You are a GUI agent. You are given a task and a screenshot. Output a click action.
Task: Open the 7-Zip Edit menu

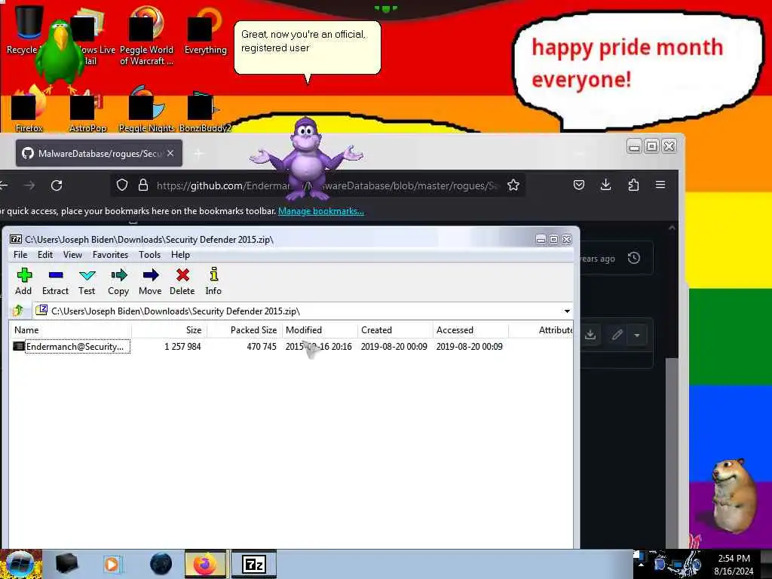44,255
